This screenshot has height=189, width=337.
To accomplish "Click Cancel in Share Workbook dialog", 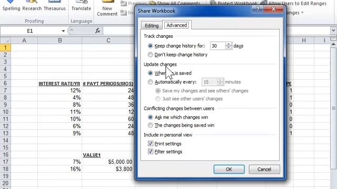I will 264,169.
